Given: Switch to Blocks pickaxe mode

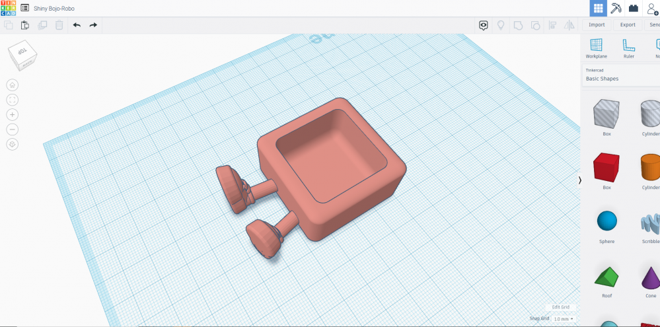Looking at the screenshot, I should 616,9.
